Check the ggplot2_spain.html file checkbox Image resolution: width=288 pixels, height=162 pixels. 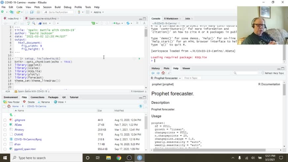click(x=5, y=149)
